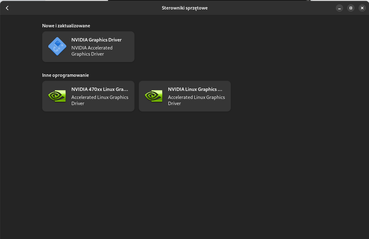The height and width of the screenshot is (239, 369).
Task: Click the "Nowe i zaktualizowane" section heading
Action: (66, 26)
